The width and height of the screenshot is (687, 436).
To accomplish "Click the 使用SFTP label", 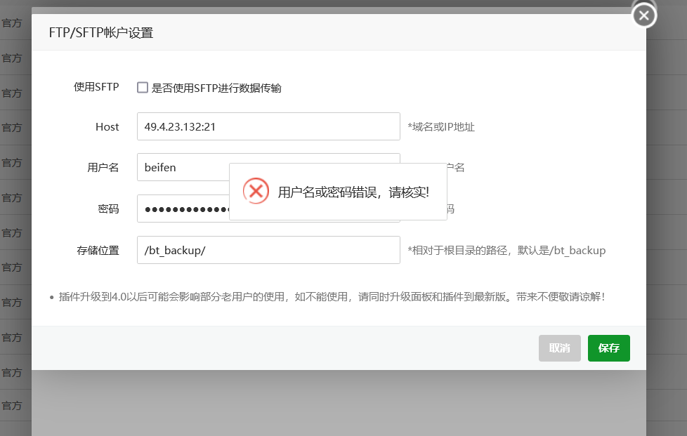I will 96,87.
